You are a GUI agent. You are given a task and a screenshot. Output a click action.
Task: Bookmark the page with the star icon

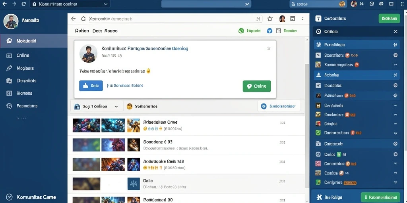(x=270, y=19)
